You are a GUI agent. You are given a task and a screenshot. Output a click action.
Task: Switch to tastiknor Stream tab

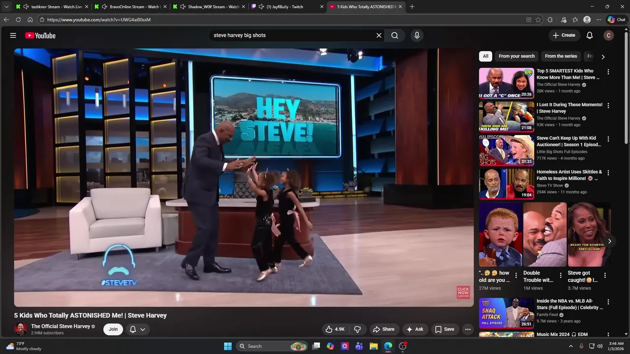pyautogui.click(x=52, y=6)
